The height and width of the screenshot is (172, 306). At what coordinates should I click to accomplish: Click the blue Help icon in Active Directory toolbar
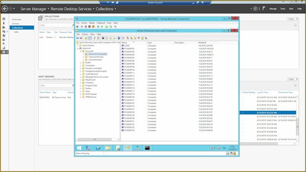click(x=119, y=38)
